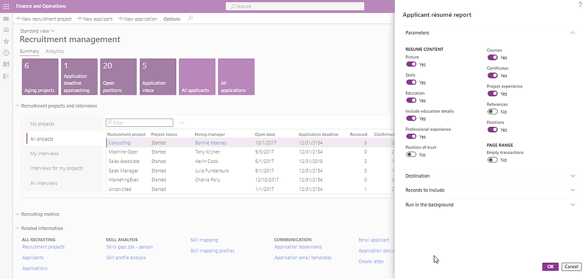This screenshot has width=587, height=279.
Task: Open the Standard view dropdown
Action: [x=37, y=31]
